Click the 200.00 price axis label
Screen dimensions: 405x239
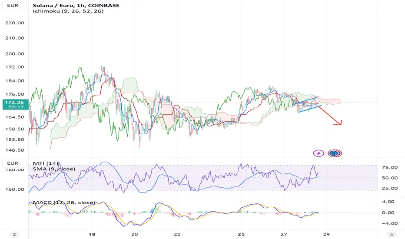click(x=15, y=54)
